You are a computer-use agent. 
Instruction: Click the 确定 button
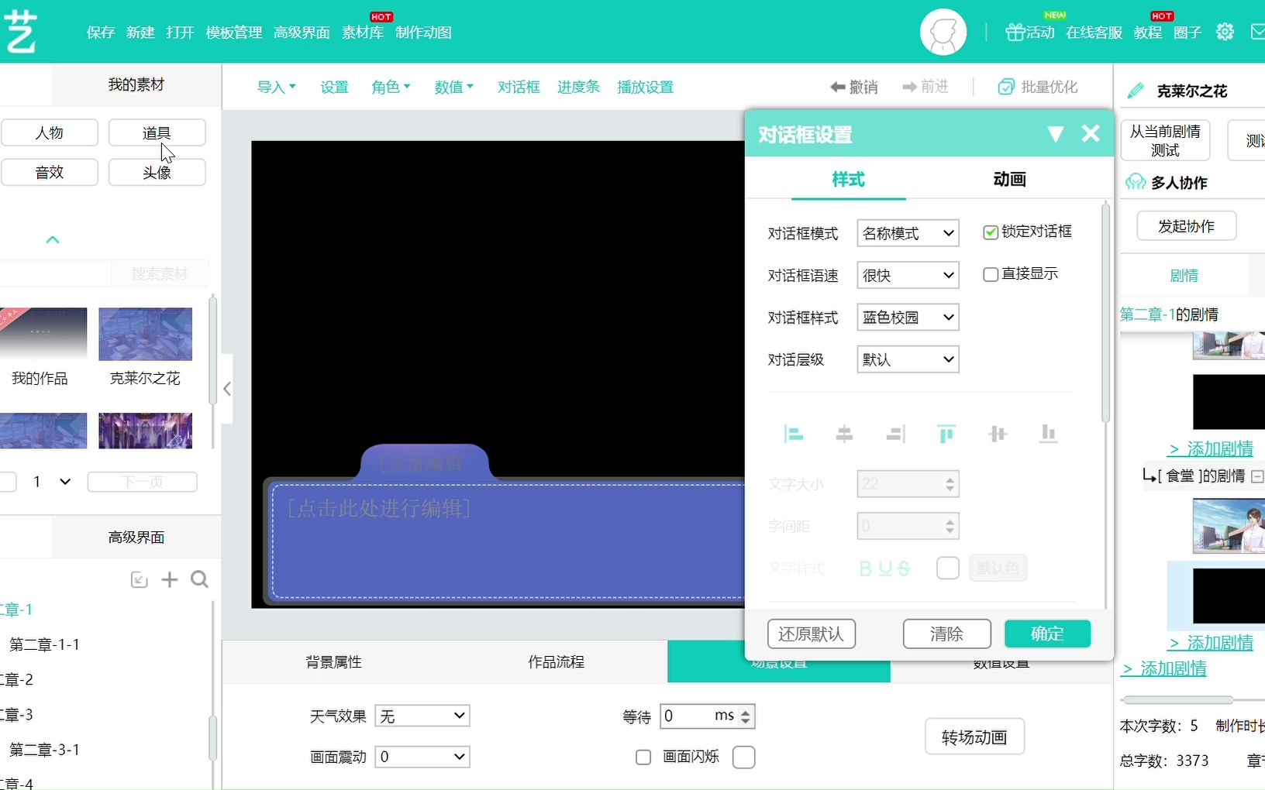(1047, 634)
